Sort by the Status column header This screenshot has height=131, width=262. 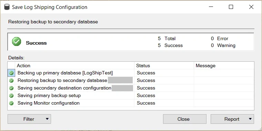[x=164, y=65]
